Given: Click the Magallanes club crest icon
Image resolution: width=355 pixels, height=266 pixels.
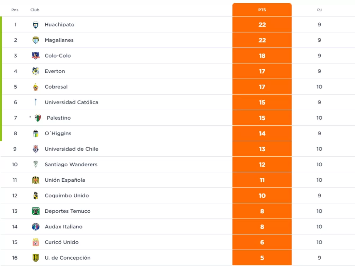Looking at the screenshot, I should point(35,40).
